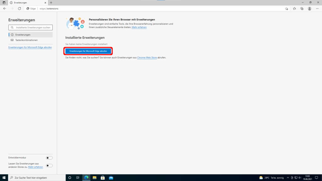Go back using the browser back arrow
The image size is (322, 181).
click(4, 8)
